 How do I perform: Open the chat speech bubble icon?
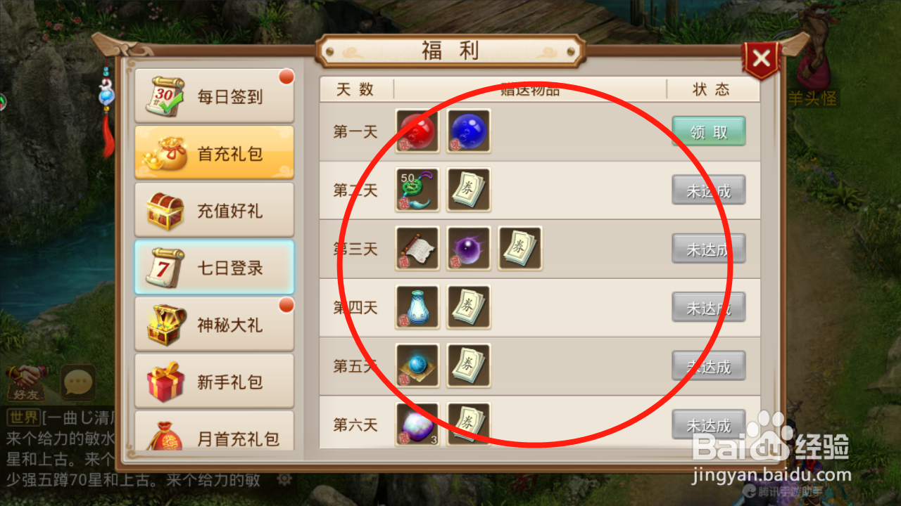78,383
